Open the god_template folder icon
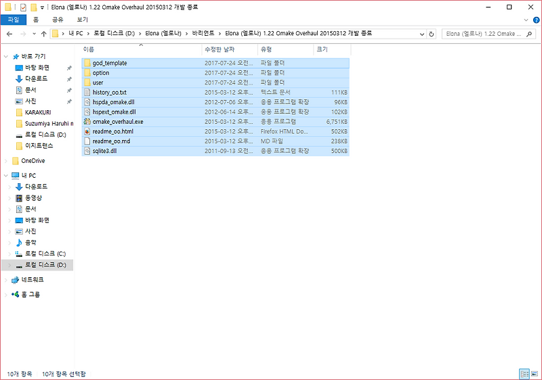Viewport: 542px width, 380px height. pyautogui.click(x=87, y=63)
